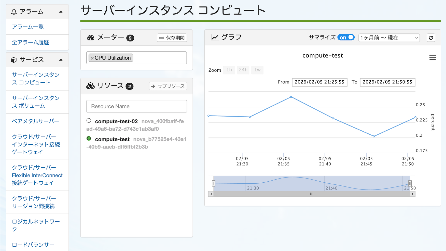Viewport: 446px width, 251px height.
Task: Open リージョン間接続 menu item
Action: pyautogui.click(x=34, y=202)
